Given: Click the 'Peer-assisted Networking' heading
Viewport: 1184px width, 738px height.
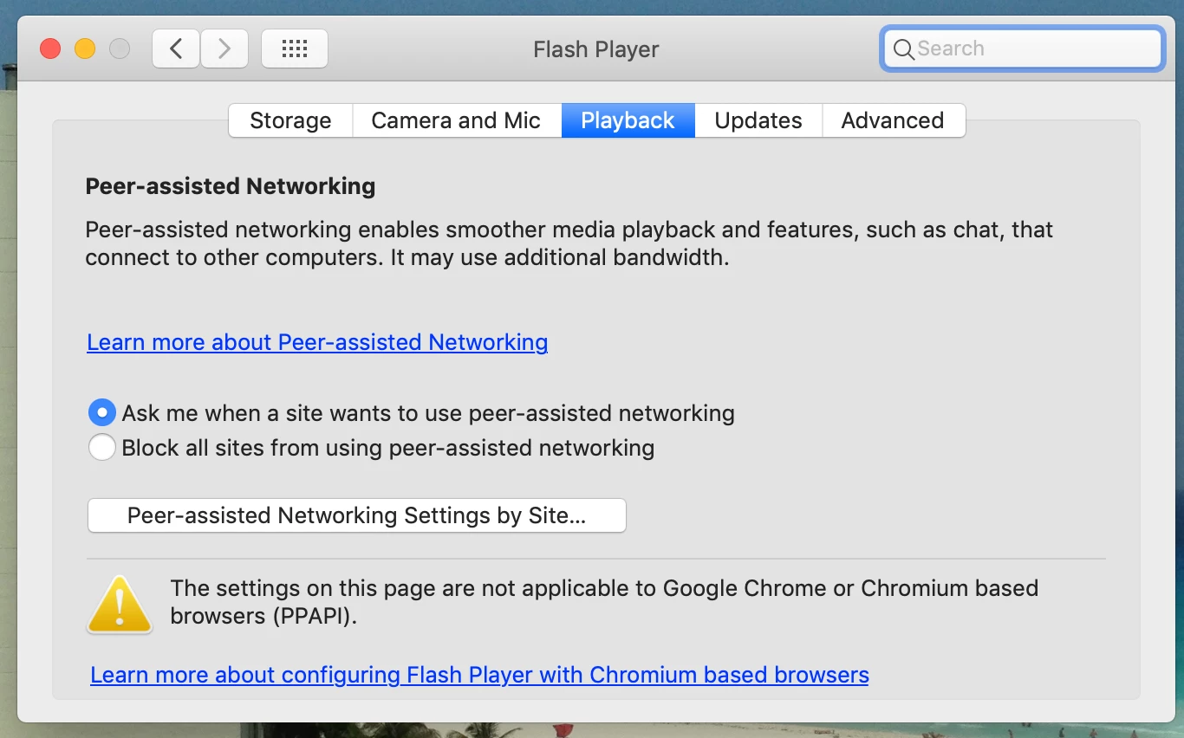Looking at the screenshot, I should (231, 186).
